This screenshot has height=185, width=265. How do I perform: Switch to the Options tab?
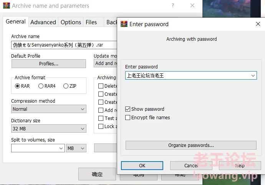point(71,22)
